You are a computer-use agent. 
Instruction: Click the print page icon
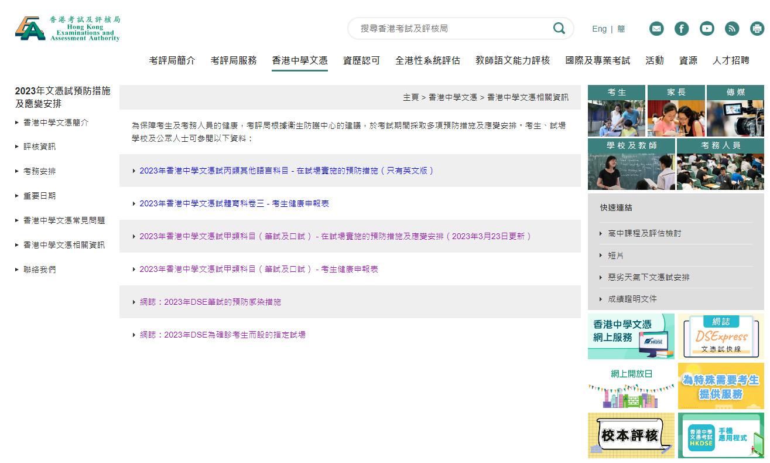tap(757, 29)
